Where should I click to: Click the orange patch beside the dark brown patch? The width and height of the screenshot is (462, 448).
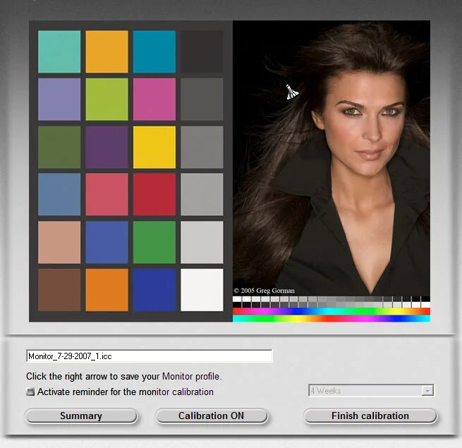tap(107, 290)
